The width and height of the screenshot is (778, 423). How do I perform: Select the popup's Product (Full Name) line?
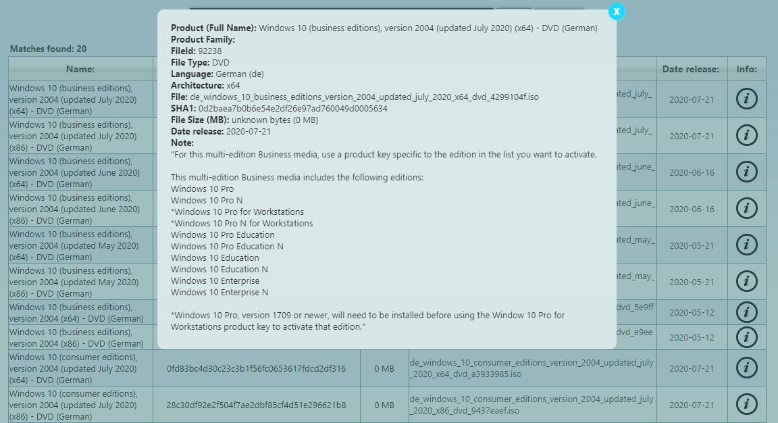tap(384, 28)
